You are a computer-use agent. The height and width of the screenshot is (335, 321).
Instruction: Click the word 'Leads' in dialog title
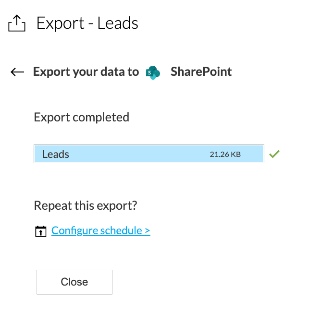pos(118,23)
